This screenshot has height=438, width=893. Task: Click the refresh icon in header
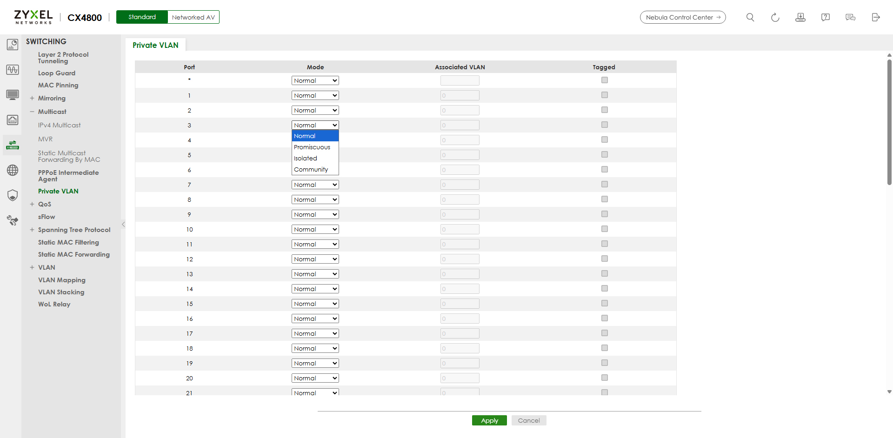tap(775, 17)
